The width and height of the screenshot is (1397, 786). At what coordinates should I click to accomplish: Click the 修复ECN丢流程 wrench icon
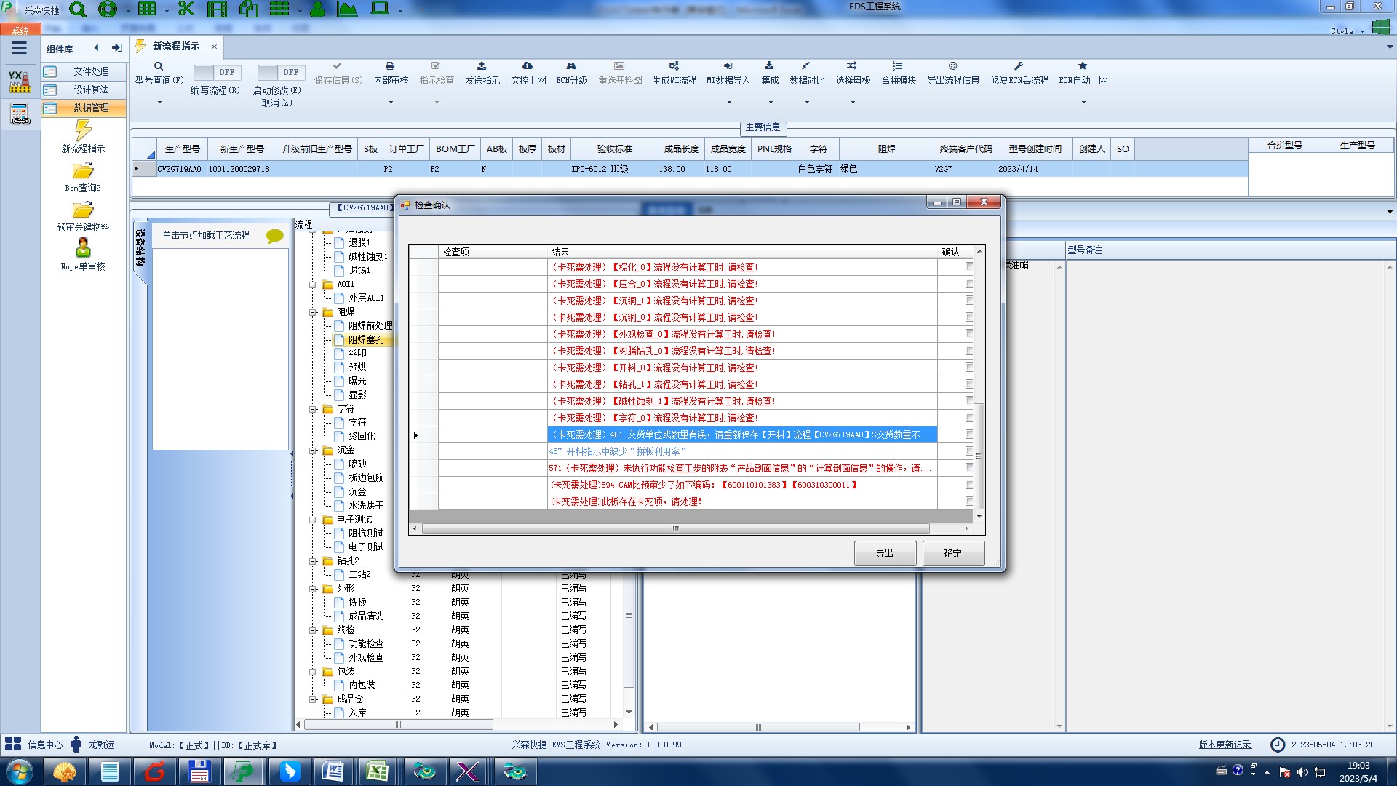coord(1019,66)
